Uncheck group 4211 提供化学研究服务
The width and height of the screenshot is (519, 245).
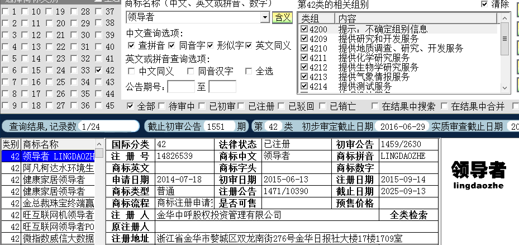click(304, 58)
